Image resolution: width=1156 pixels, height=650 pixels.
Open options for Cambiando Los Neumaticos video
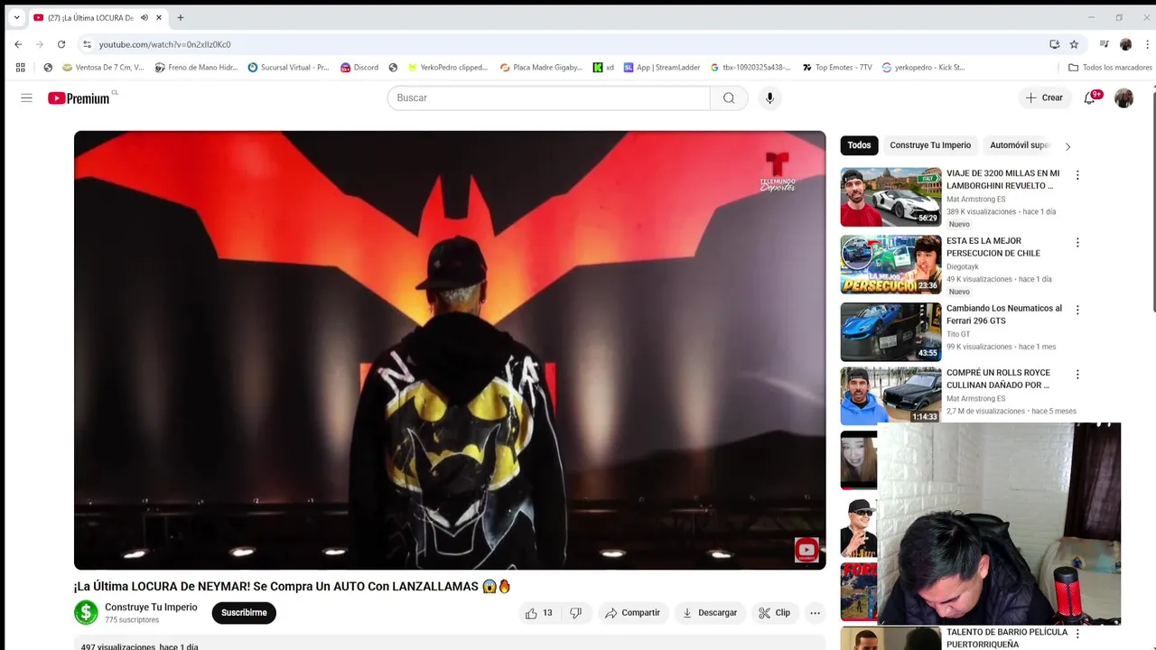coord(1077,311)
